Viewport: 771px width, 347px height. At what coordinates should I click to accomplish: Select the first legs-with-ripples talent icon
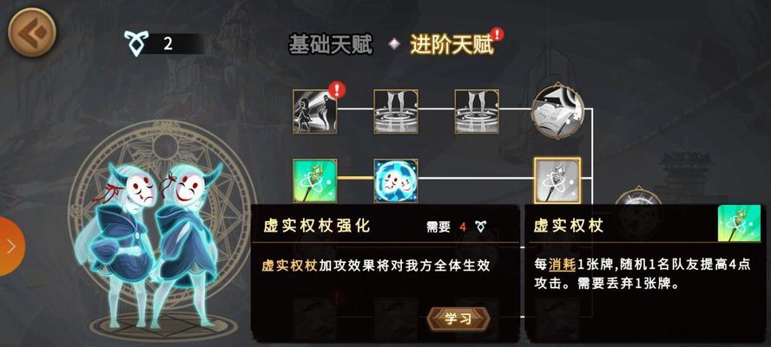[396, 111]
